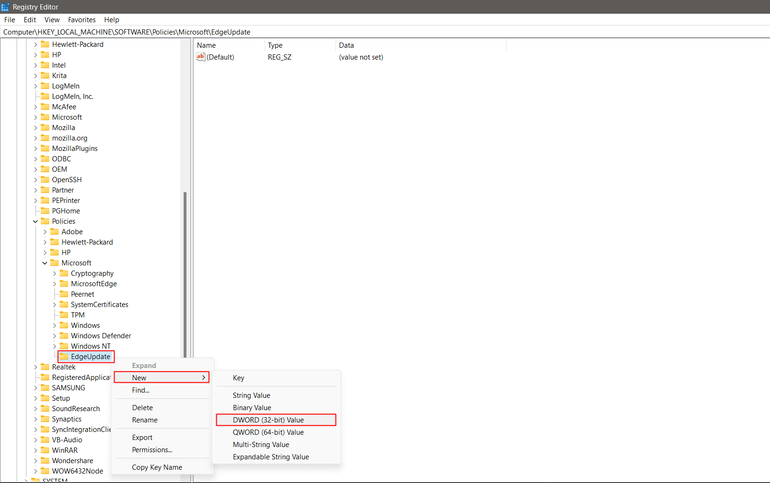Click Copy Key Name option
The image size is (770, 483).
(157, 467)
